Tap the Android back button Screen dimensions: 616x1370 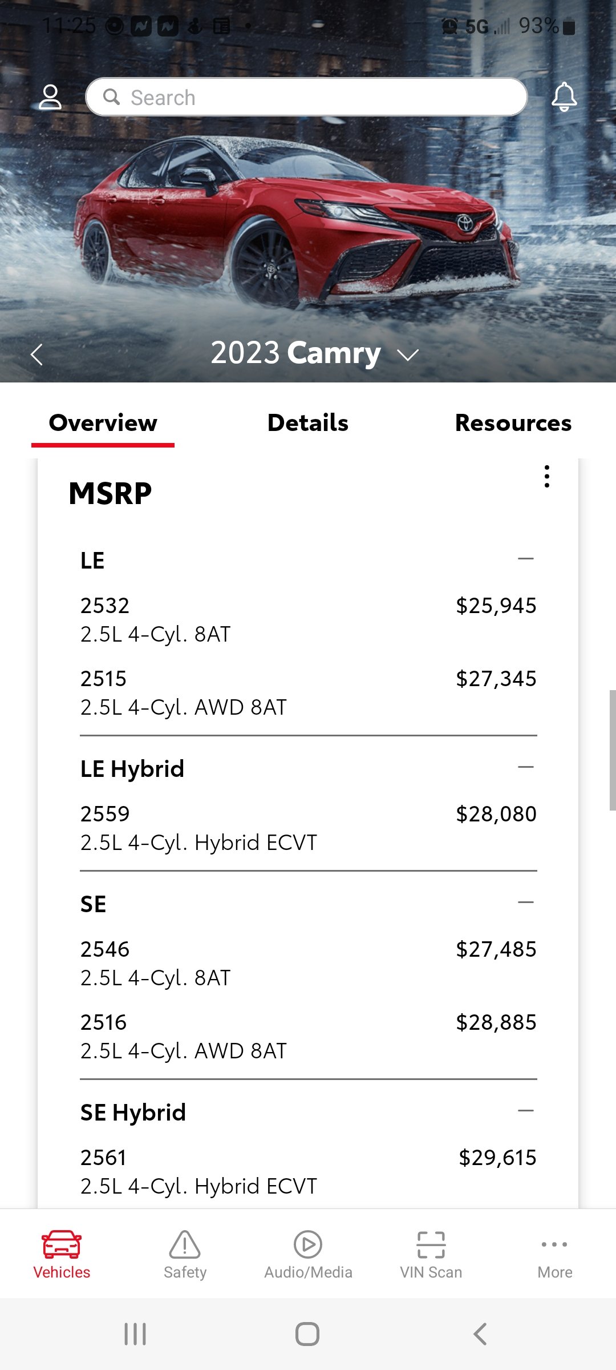(x=480, y=1334)
